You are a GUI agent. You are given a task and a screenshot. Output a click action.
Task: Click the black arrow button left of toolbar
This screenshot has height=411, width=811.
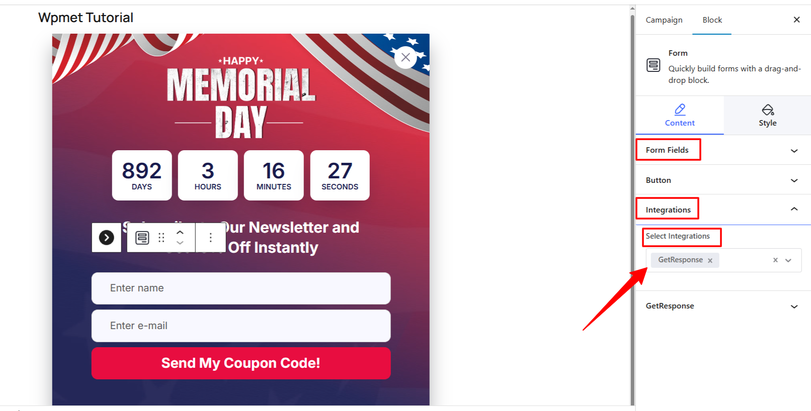pyautogui.click(x=106, y=237)
